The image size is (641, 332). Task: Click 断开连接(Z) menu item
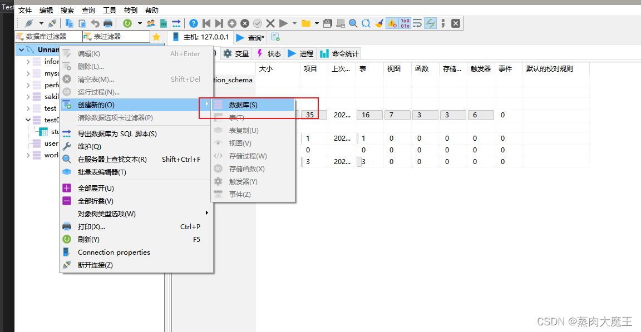(x=136, y=265)
